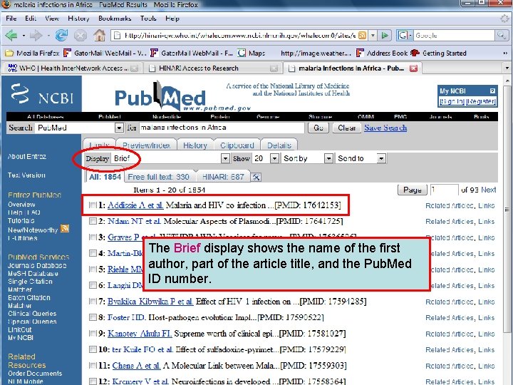Click the RSS icon next to New/Noteworthy
The width and height of the screenshot is (513, 385).
click(65, 229)
